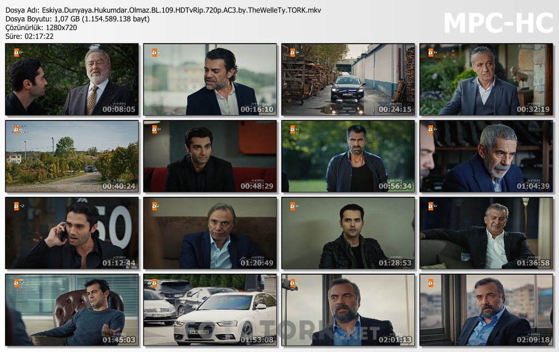Click atv logo in the 00:08:05 thumbnail
Viewport: 559px width, 352px height.
[18, 53]
